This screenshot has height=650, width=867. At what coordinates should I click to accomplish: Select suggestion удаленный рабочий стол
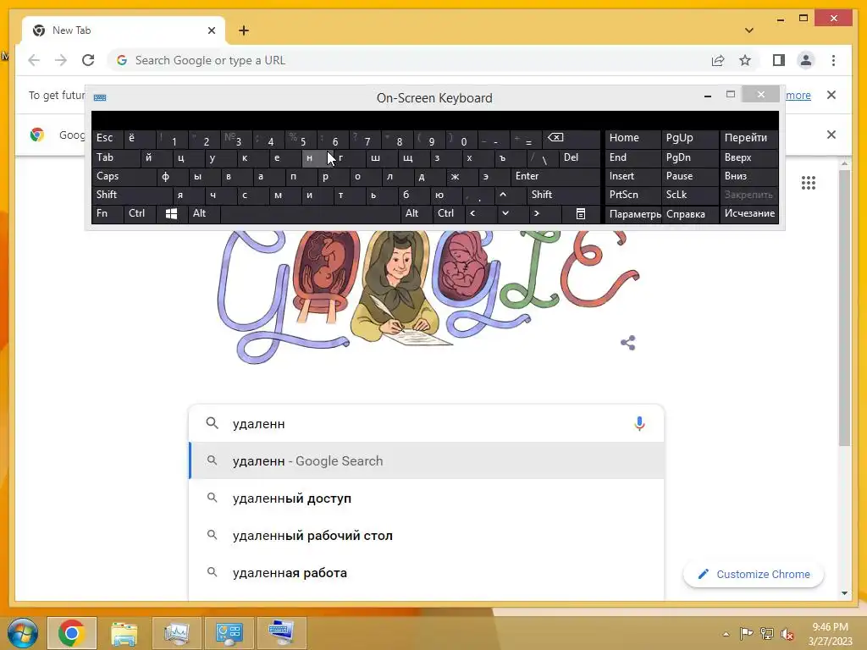(x=427, y=536)
